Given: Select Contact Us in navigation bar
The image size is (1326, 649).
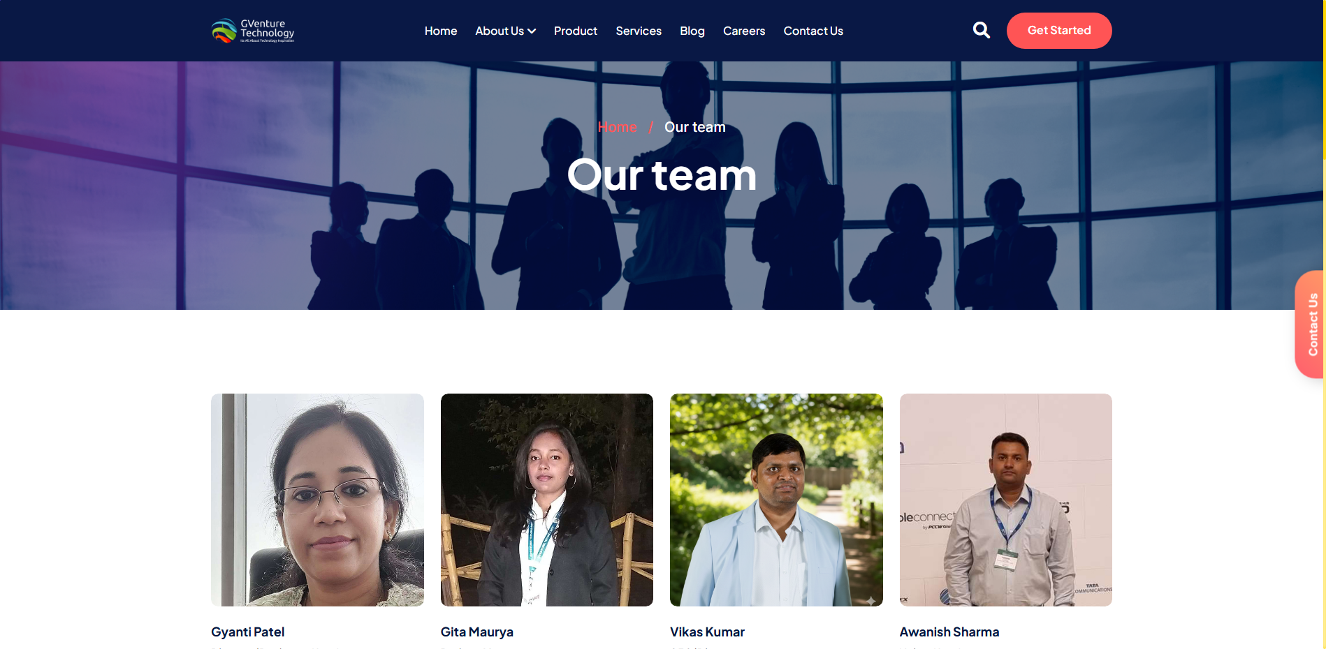Looking at the screenshot, I should coord(813,31).
